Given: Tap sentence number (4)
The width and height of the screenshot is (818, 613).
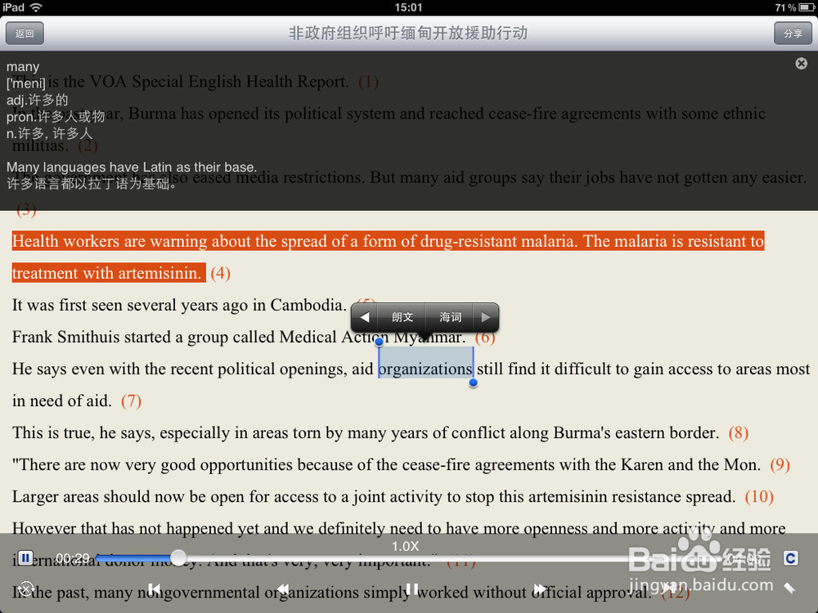Looking at the screenshot, I should coord(220,273).
